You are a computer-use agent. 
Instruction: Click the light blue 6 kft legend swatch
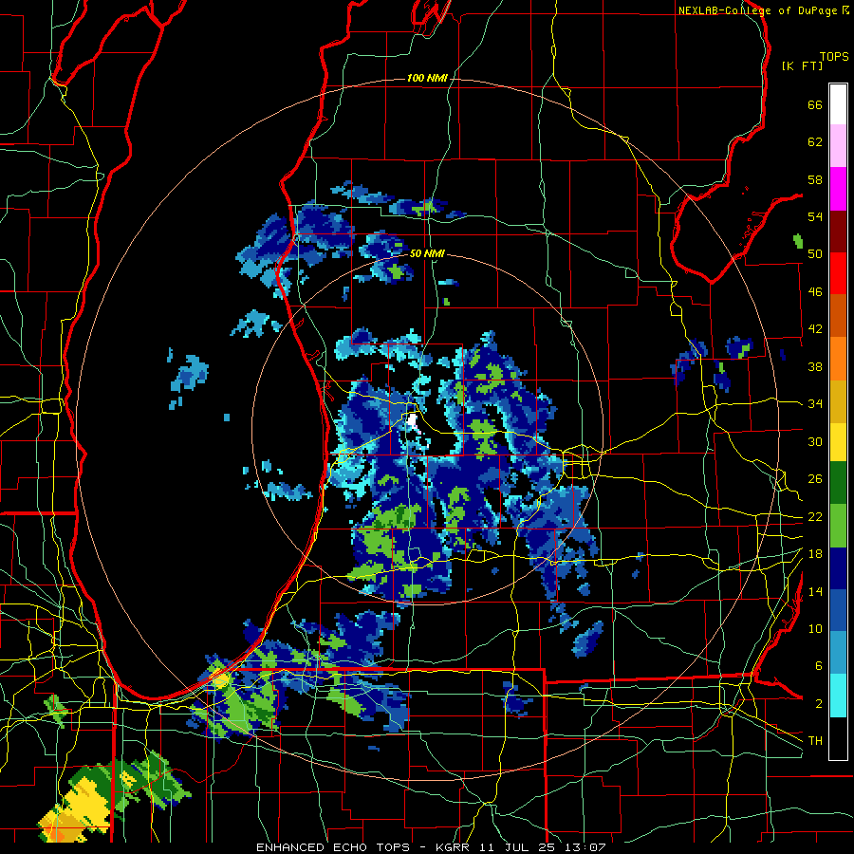[838, 653]
